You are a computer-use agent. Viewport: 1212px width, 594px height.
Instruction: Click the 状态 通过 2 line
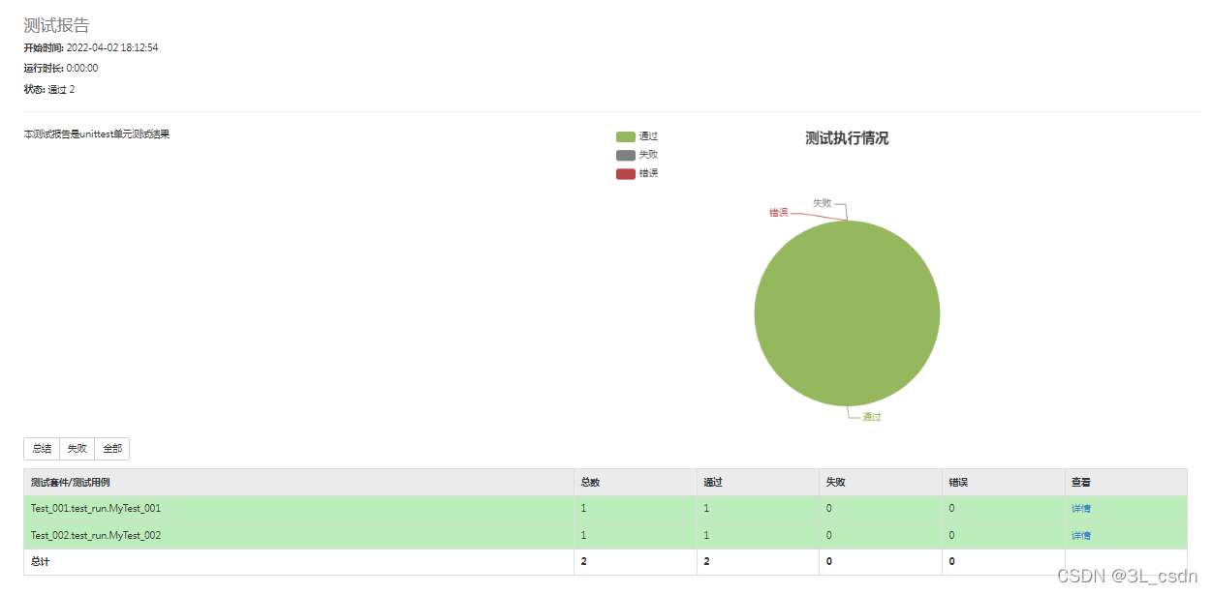click(49, 90)
